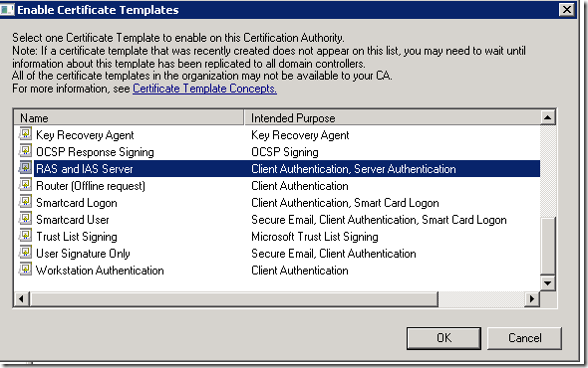Click the horizontal scrollbar left arrow
Viewport: 588px width, 368px height.
(x=21, y=298)
